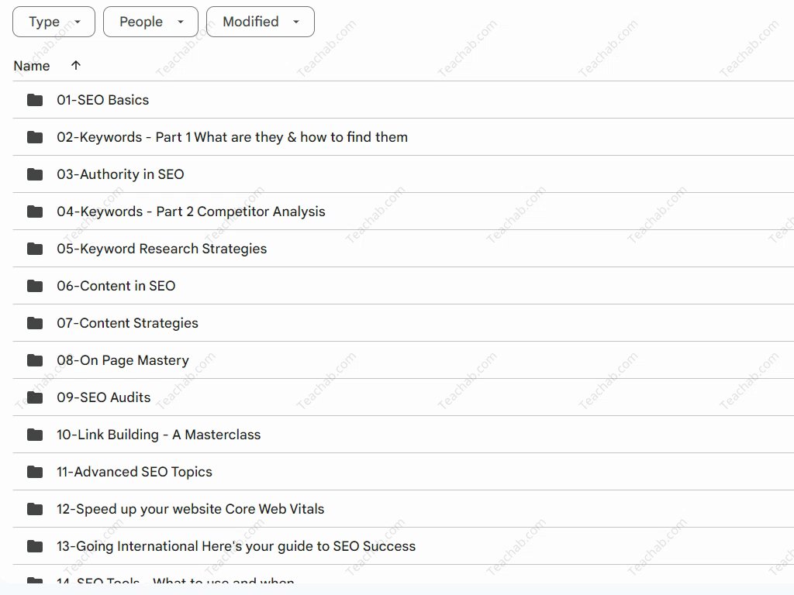This screenshot has height=595, width=794.
Task: Select the partially visible 14-SEO Tools folder
Action: (175, 582)
